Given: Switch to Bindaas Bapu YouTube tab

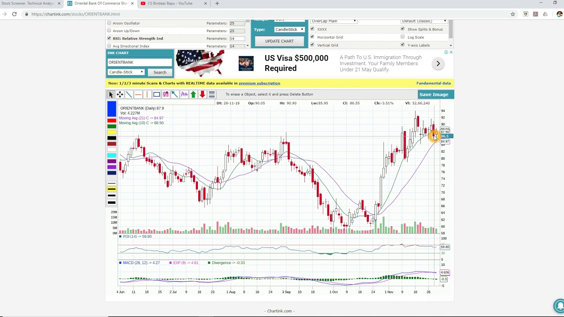Looking at the screenshot, I should tap(170, 4).
